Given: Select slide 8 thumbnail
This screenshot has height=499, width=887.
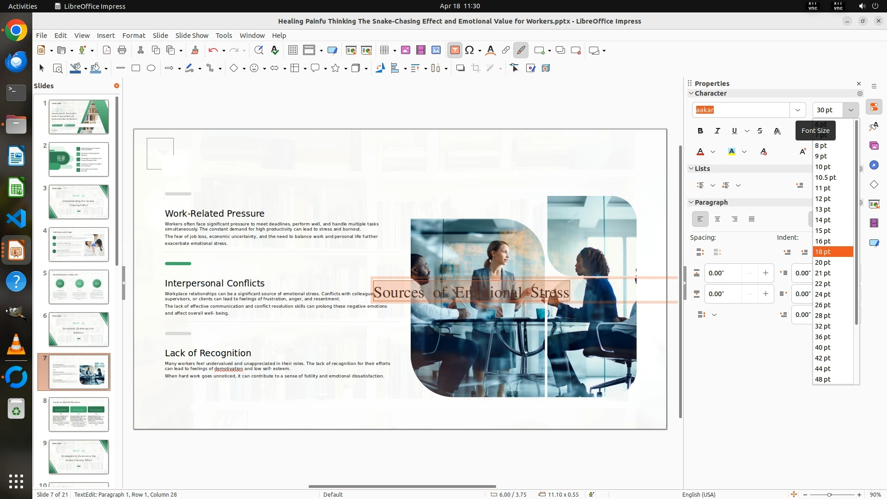Looking at the screenshot, I should pos(79,414).
